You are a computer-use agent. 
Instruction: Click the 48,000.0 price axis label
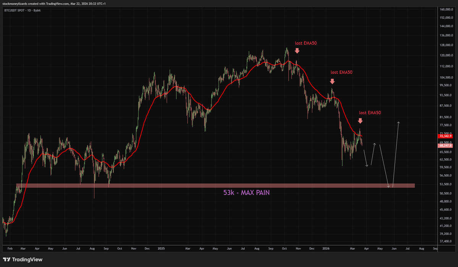(x=446, y=202)
